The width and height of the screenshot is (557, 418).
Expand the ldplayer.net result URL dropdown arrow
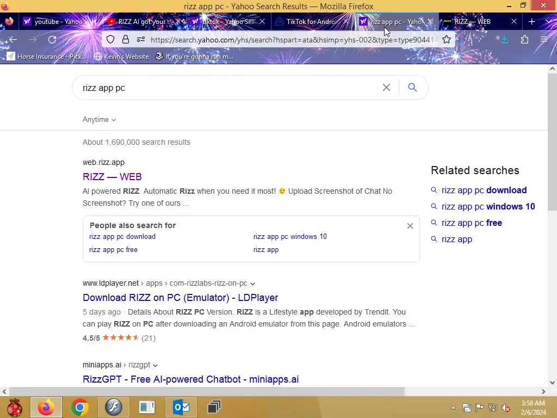point(252,284)
